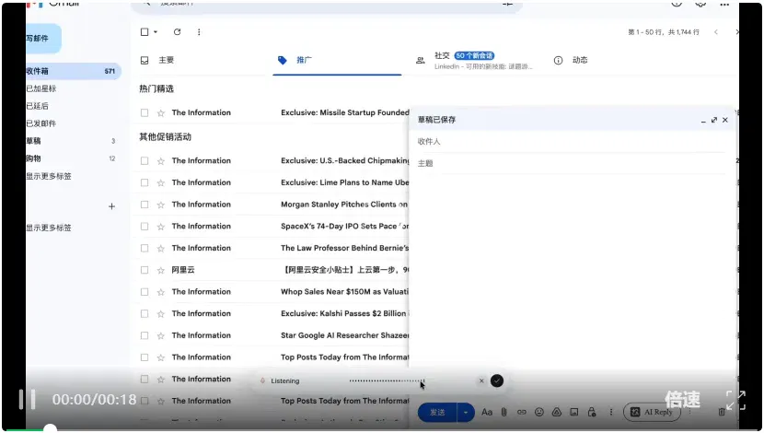
Task: Star the SpaceX's 74-Day IPO email
Action: coord(161,227)
